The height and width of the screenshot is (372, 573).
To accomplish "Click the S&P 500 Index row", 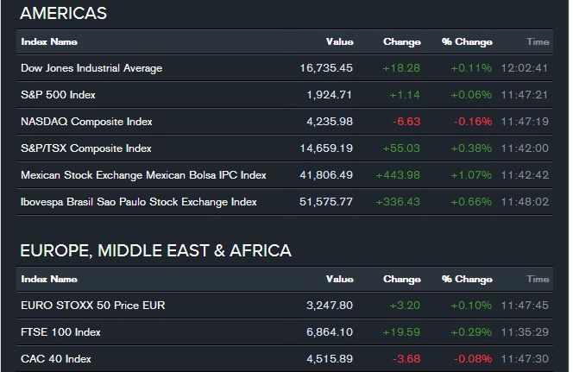I will point(60,95).
